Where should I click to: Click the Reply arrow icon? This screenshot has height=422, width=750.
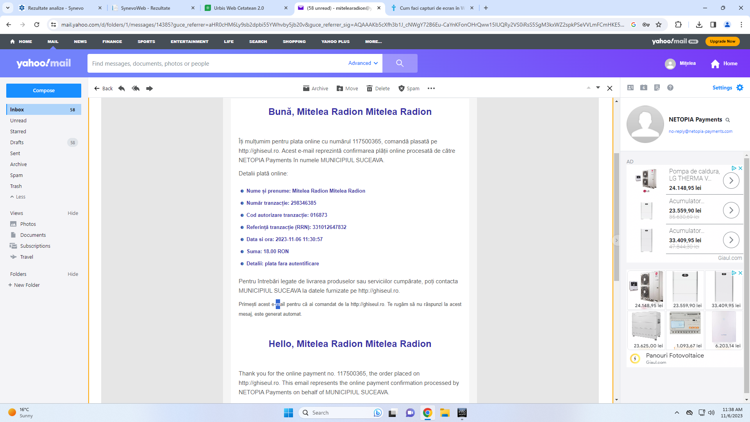point(121,89)
